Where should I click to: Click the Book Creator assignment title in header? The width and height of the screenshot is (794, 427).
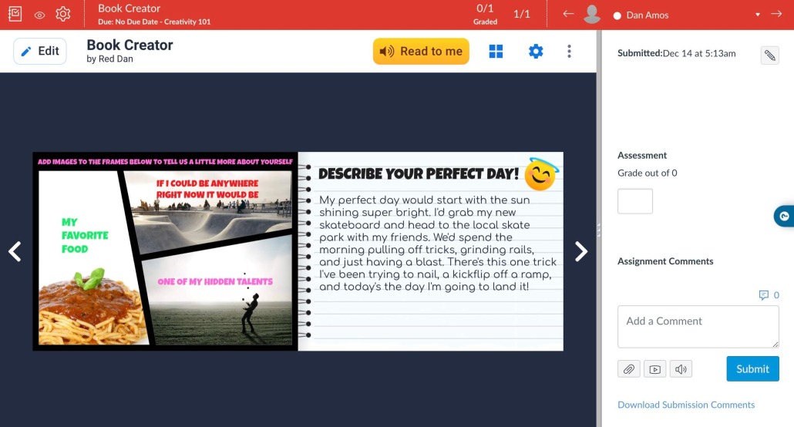(x=130, y=8)
